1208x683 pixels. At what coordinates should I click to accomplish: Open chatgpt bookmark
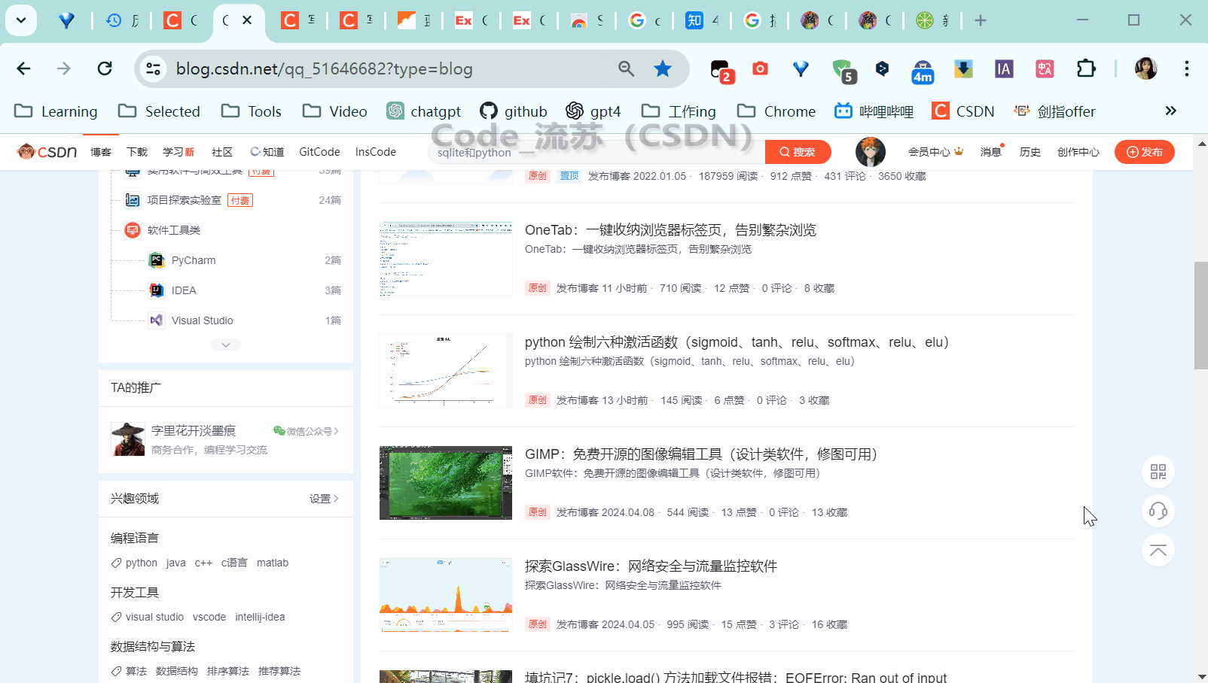click(x=423, y=111)
